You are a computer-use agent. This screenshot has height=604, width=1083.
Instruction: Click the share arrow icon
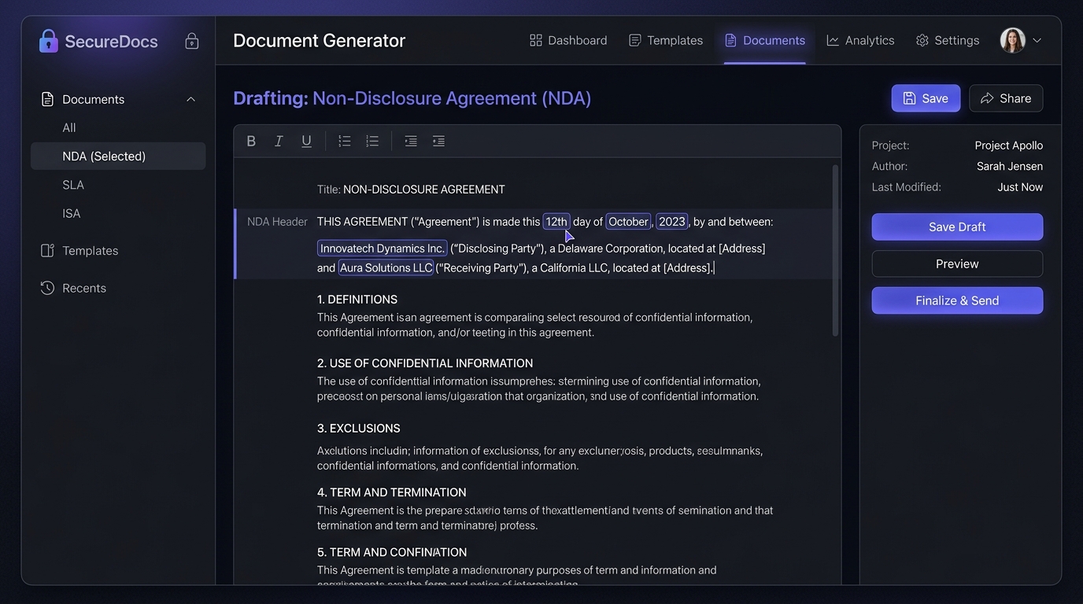coord(987,98)
